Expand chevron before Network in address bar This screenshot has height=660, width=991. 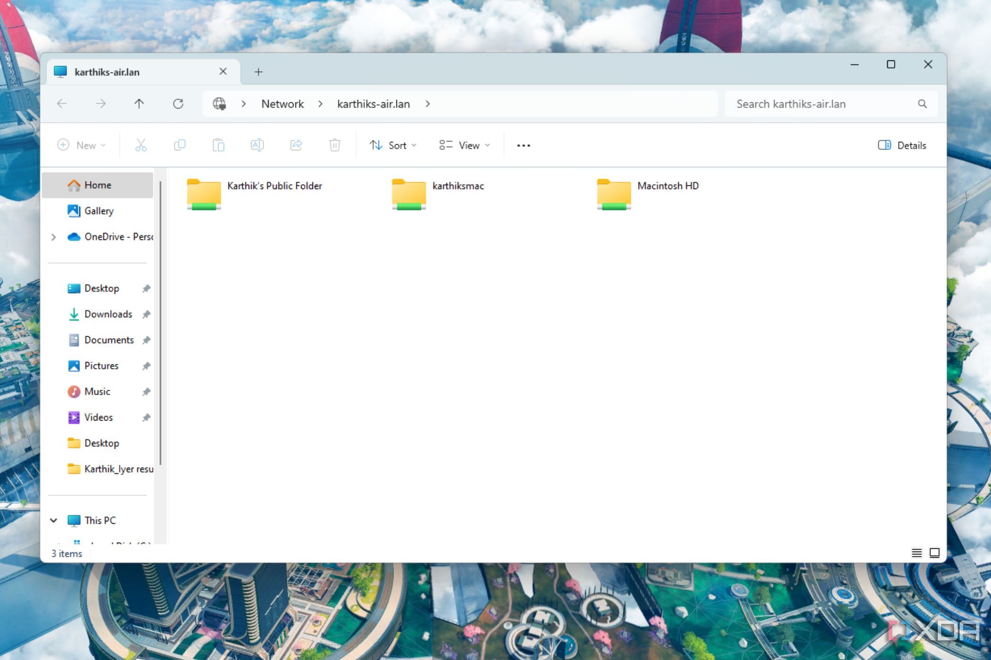[x=244, y=104]
